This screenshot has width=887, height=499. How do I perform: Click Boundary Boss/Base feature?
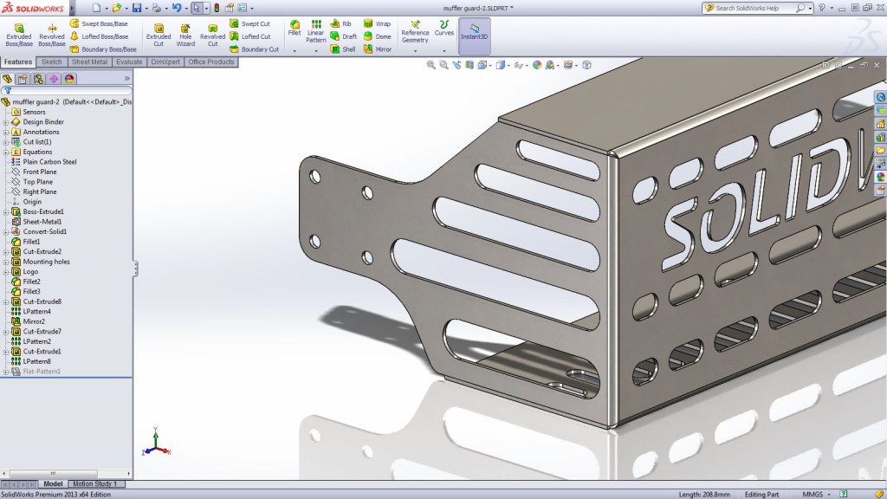(x=103, y=49)
